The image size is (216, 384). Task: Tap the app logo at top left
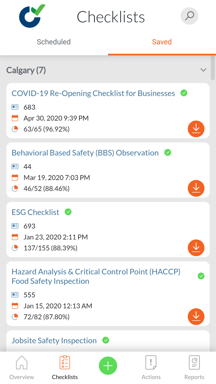32,16
